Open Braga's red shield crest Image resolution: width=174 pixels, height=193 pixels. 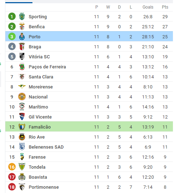[x=22, y=47]
